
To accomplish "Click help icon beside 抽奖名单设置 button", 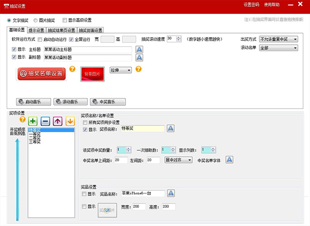I will 72,69.
